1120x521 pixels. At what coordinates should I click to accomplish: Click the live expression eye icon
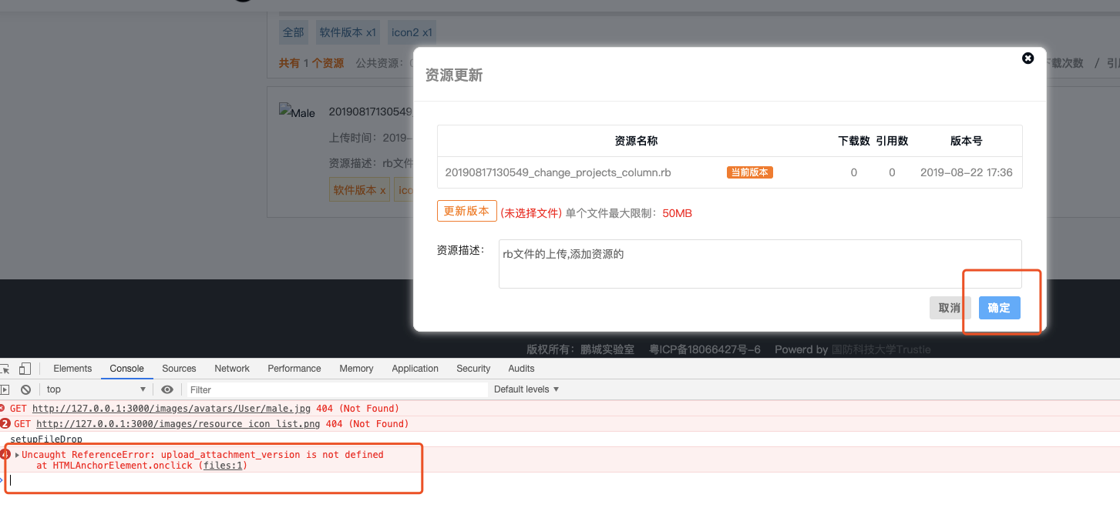click(x=167, y=389)
